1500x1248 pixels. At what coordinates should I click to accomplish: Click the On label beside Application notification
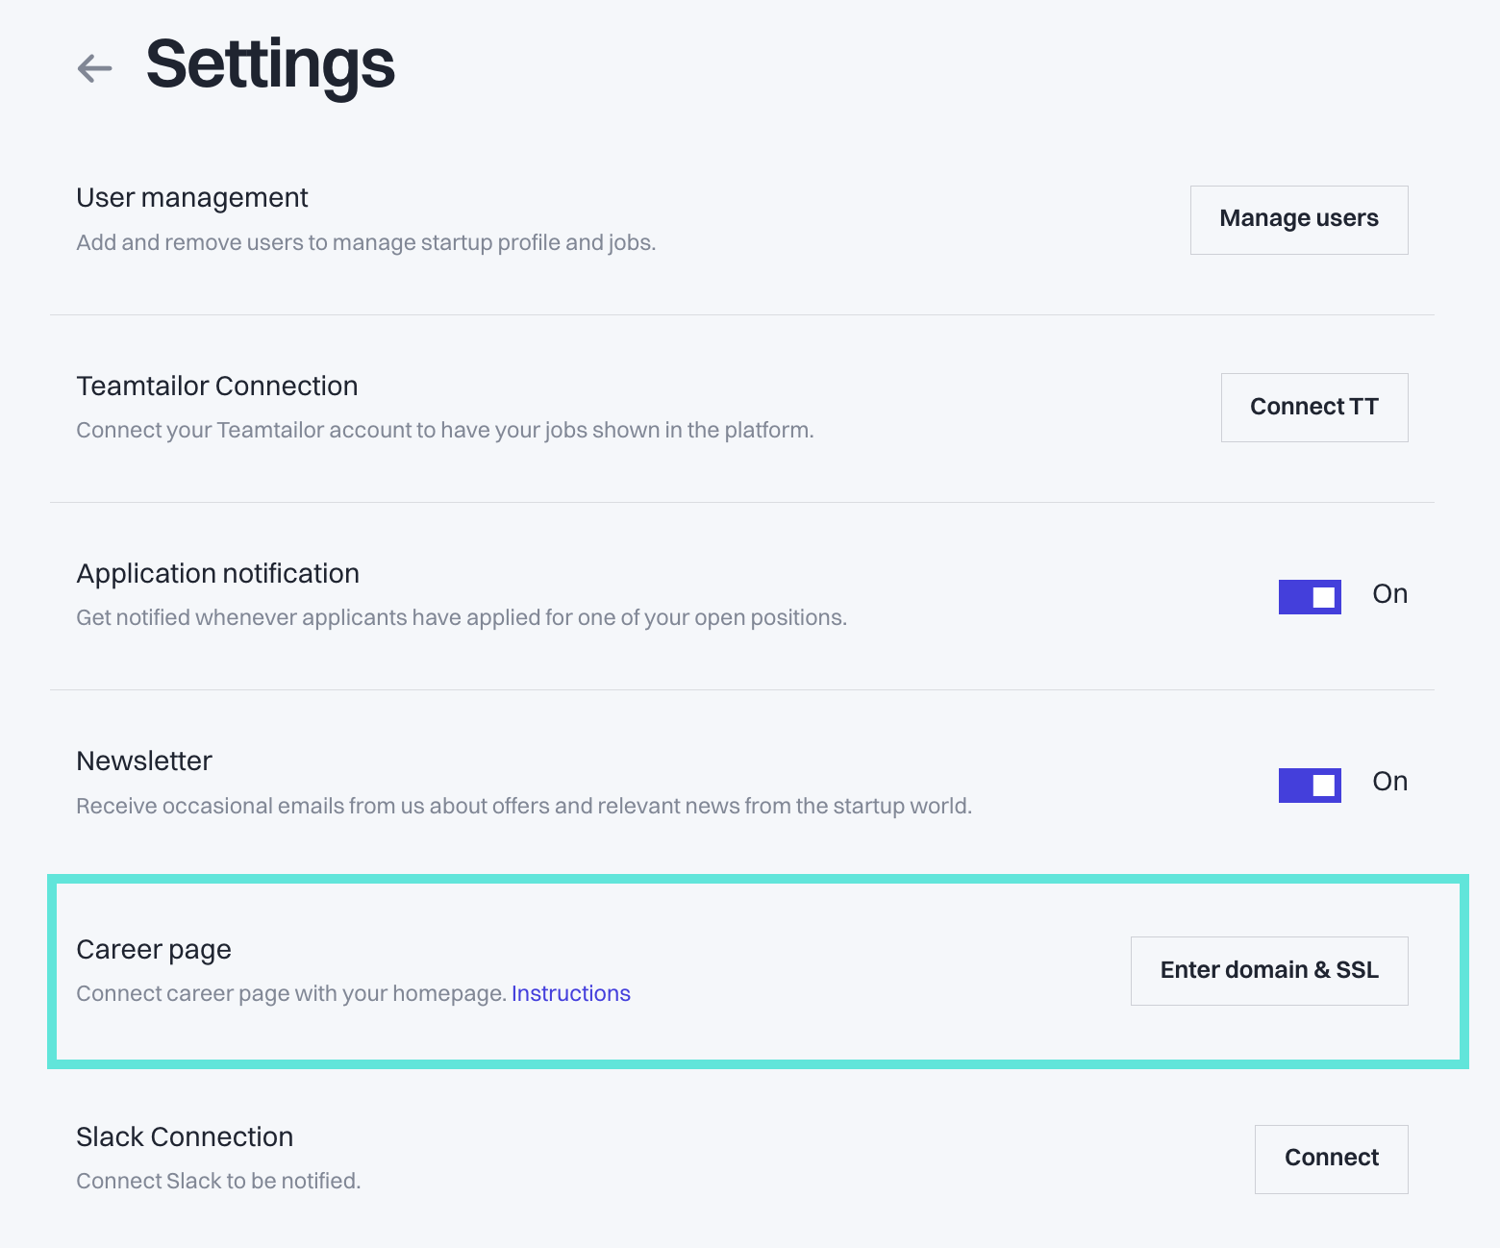pyautogui.click(x=1389, y=594)
